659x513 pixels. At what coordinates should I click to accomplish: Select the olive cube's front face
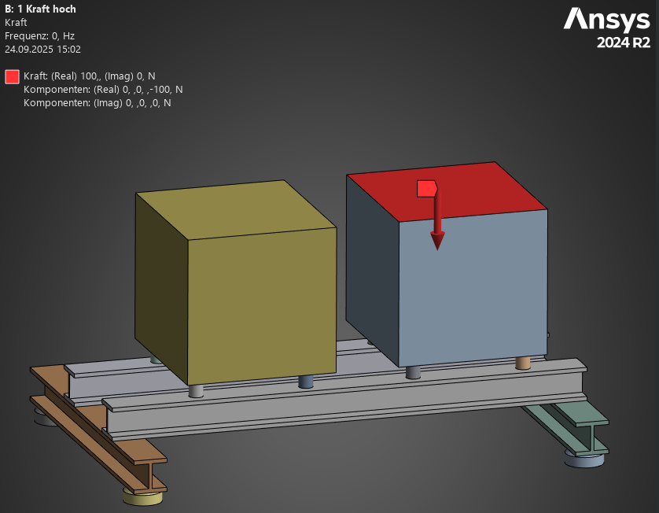click(261, 303)
